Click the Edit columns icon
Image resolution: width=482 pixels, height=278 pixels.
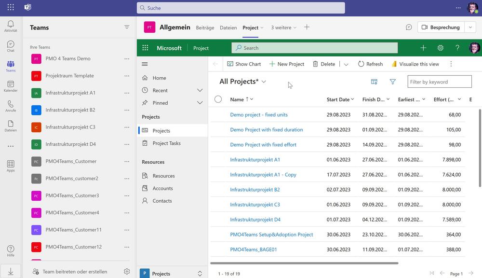(x=374, y=82)
